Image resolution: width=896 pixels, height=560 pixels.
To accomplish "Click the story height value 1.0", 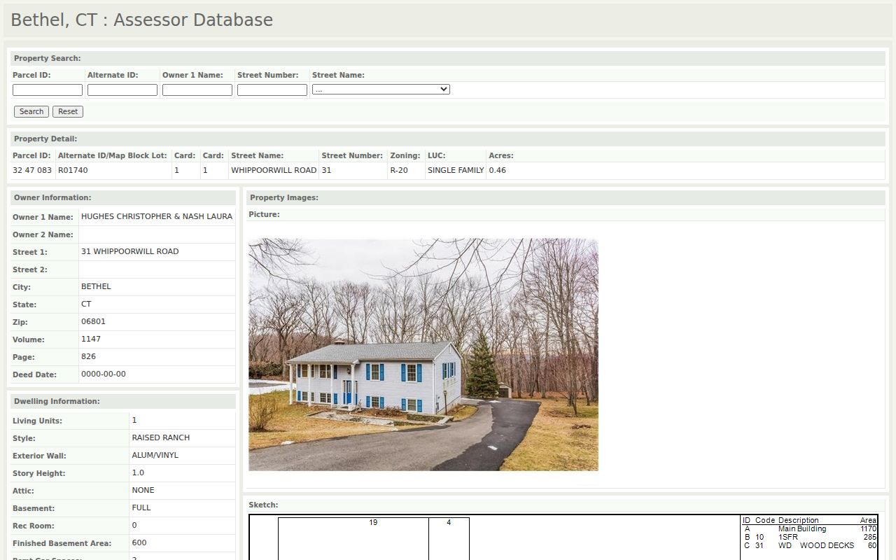I will (138, 473).
